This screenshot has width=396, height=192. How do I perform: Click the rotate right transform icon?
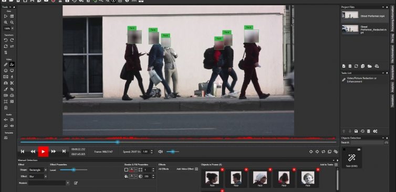[x=12, y=40]
